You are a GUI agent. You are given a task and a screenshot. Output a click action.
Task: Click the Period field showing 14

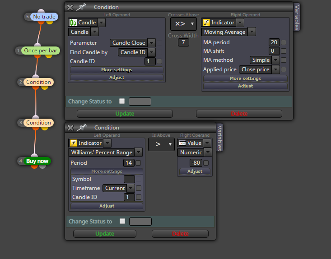(129, 163)
